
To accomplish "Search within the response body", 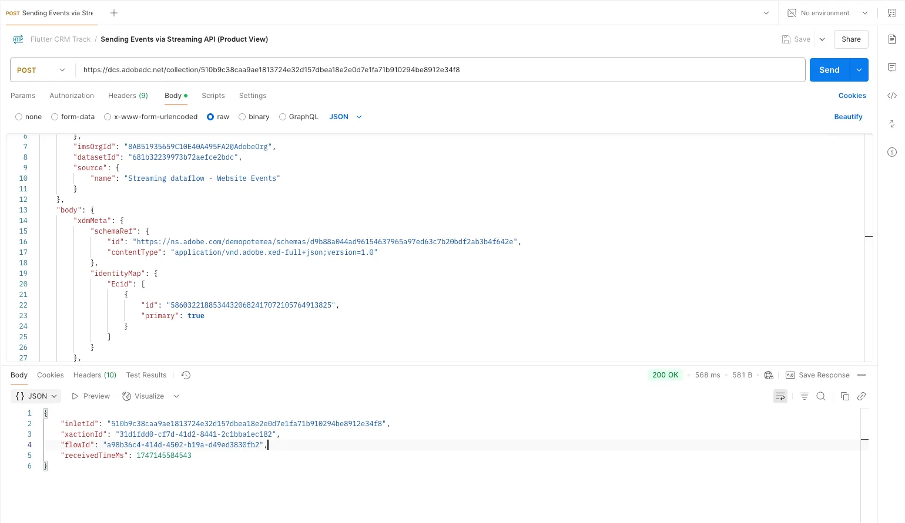I will click(821, 396).
